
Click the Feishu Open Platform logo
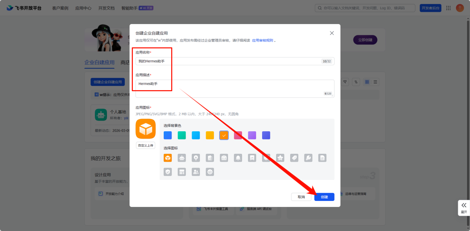pos(24,8)
